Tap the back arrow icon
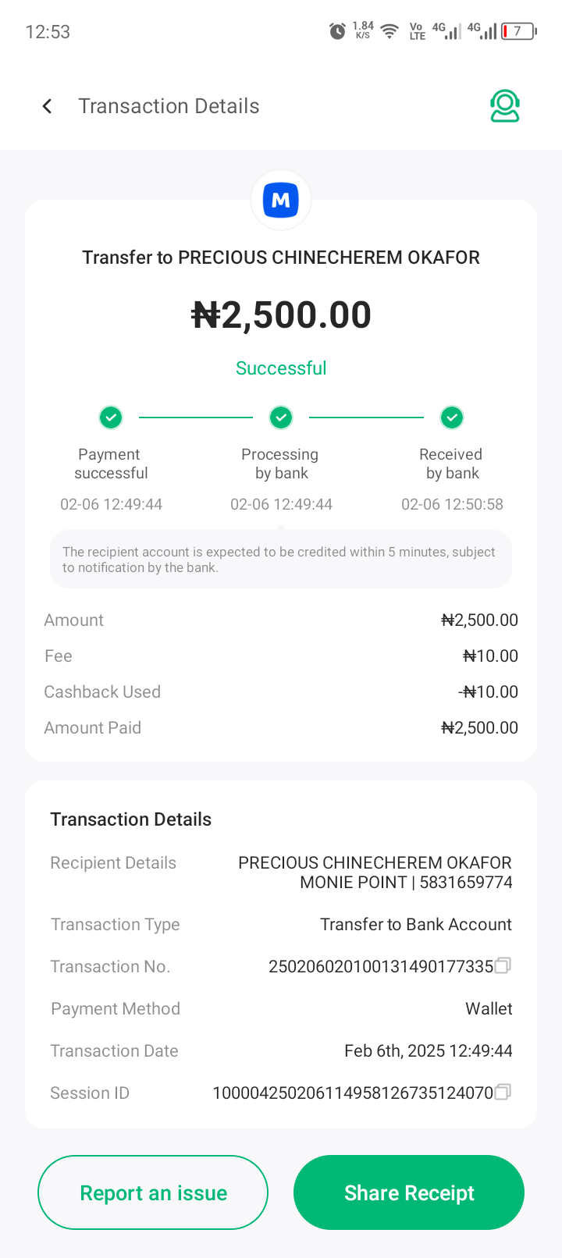562x1258 pixels. [47, 106]
